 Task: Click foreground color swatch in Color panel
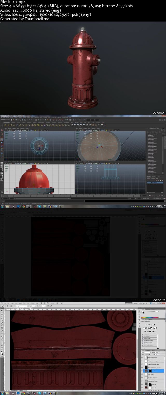142,311
